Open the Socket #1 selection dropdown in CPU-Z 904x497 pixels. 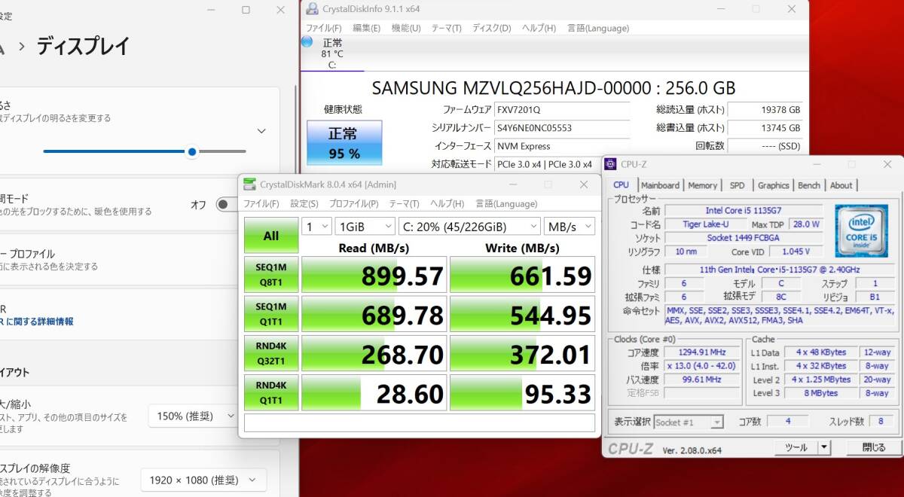(x=689, y=422)
